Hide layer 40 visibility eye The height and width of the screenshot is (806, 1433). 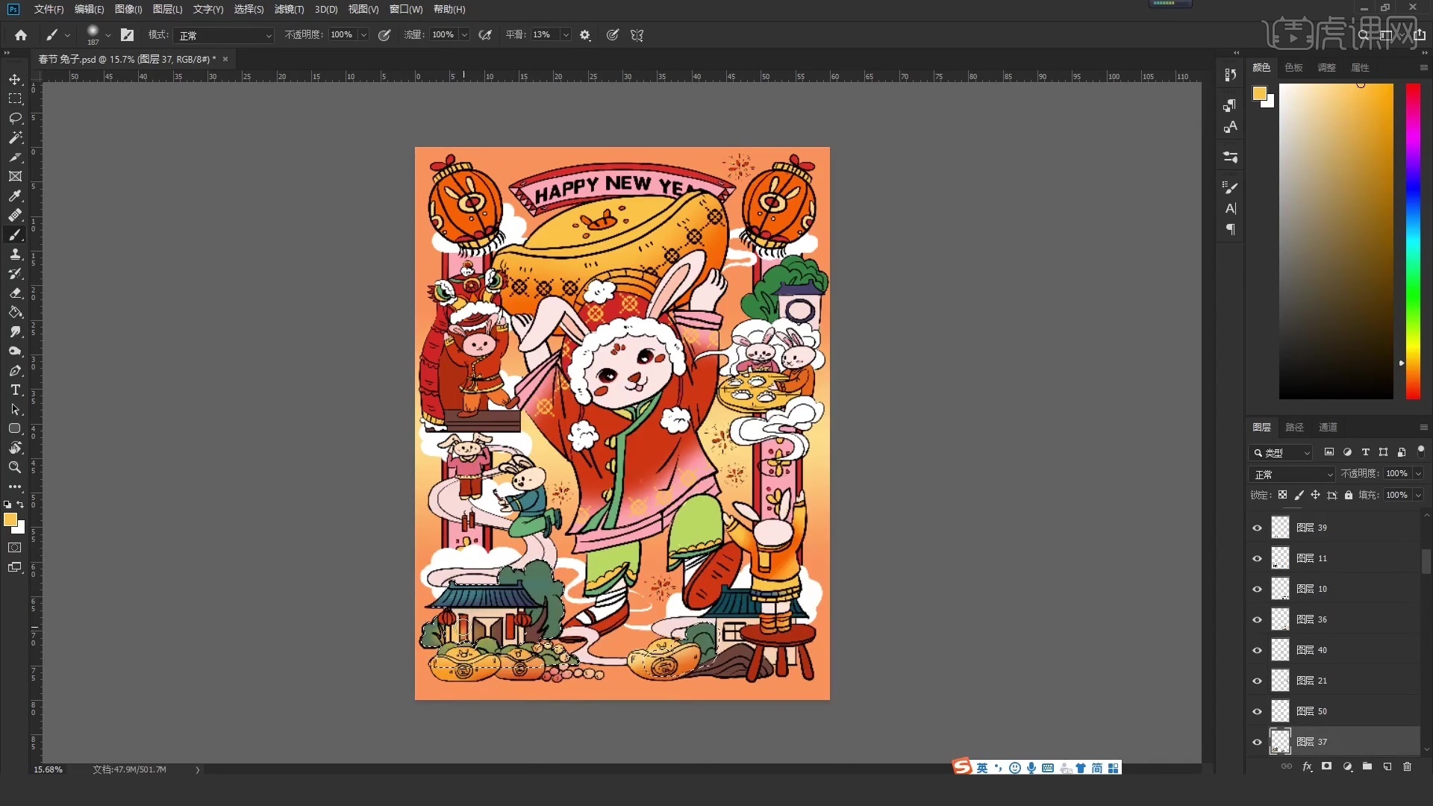1257,650
